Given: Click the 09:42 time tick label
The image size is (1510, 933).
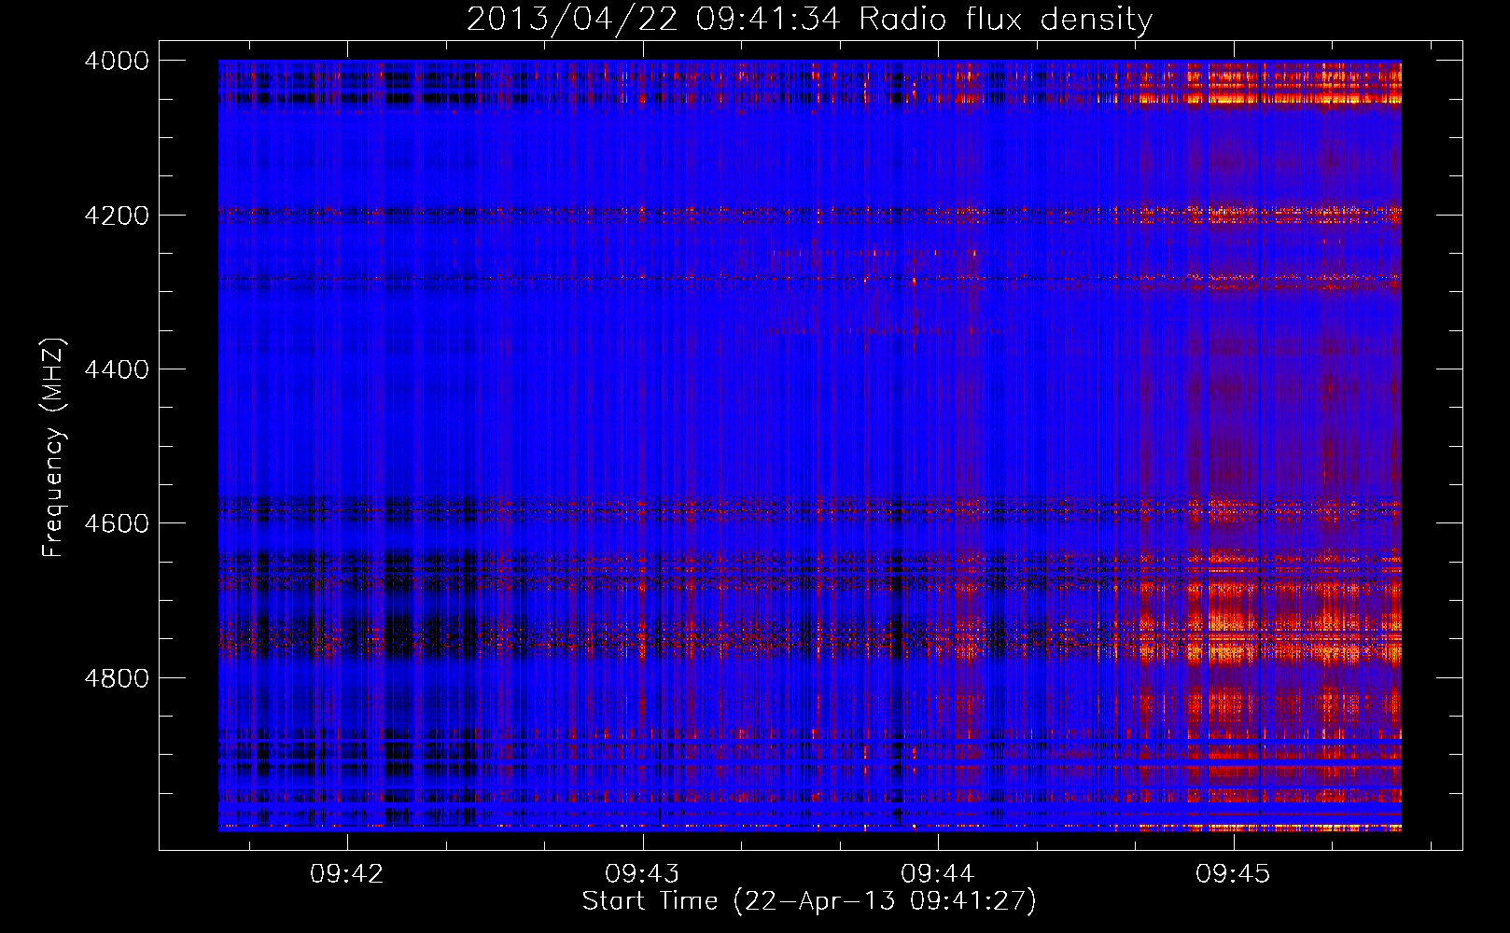Looking at the screenshot, I should [347, 874].
